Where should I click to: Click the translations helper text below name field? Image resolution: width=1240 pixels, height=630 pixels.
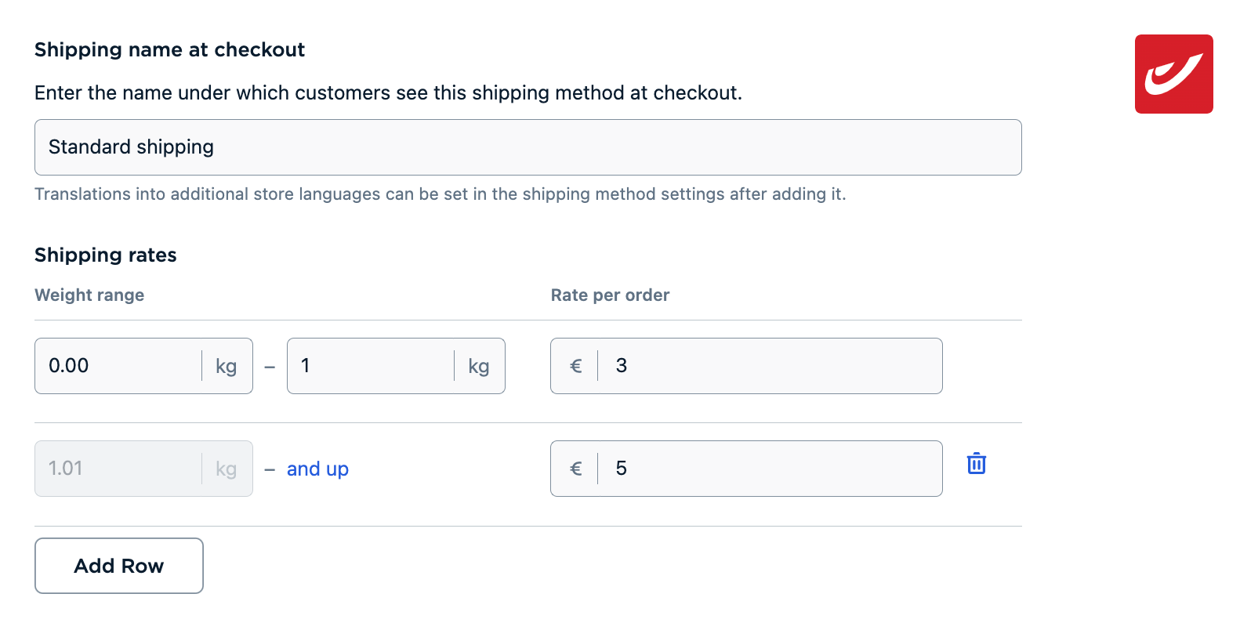(x=440, y=194)
